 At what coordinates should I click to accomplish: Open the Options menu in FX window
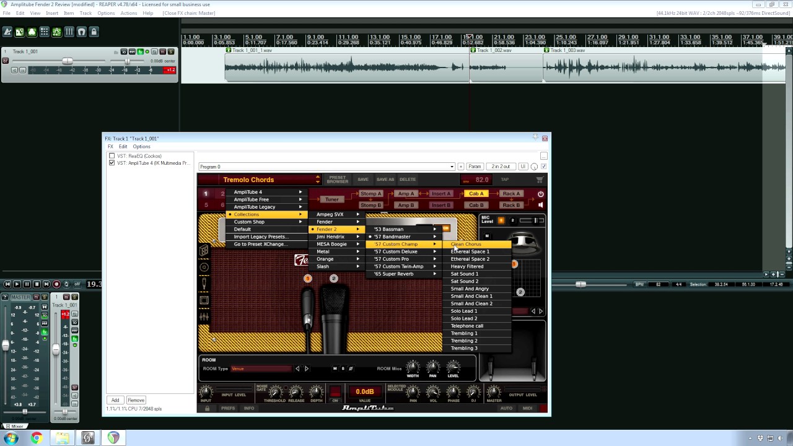point(141,147)
